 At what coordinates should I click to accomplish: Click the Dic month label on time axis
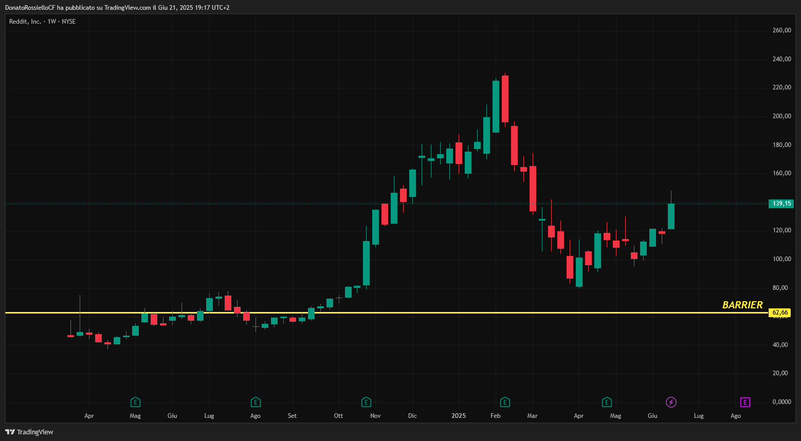point(412,416)
